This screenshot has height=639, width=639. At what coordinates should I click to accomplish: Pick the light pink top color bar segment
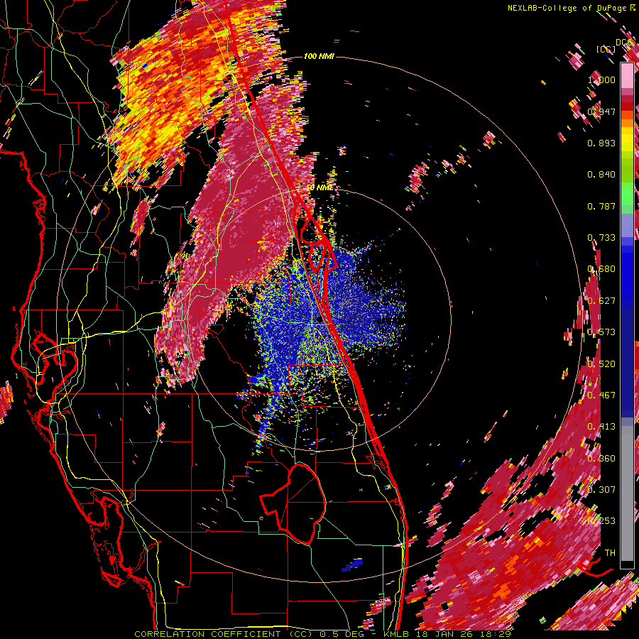[x=627, y=75]
